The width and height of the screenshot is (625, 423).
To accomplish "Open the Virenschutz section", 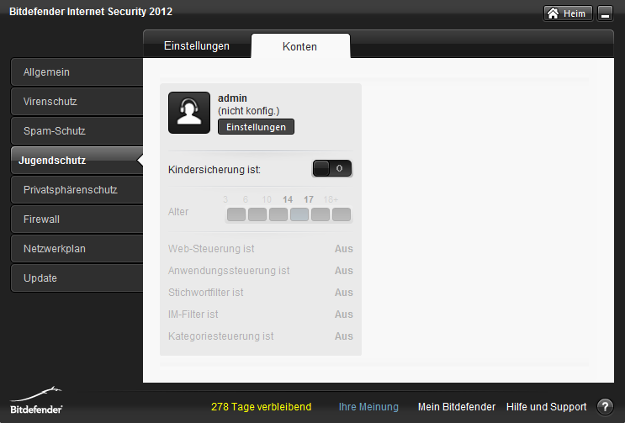I will tap(77, 102).
